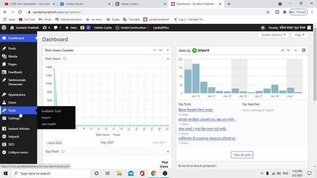The height and width of the screenshot is (178, 317).
Task: Go to April 2021 in chart
Action: point(54,142)
